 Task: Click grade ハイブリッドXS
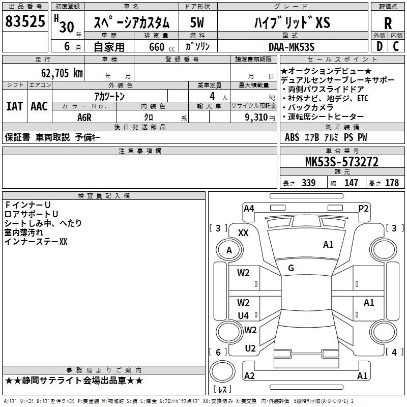292,22
